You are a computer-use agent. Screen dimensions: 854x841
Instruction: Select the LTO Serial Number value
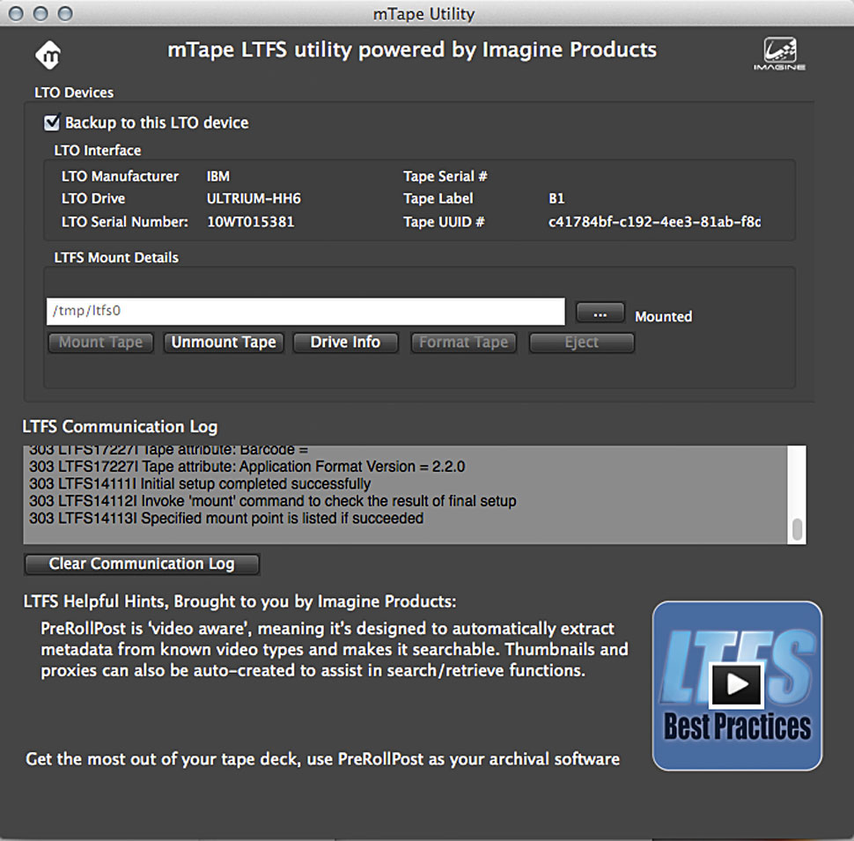(x=250, y=222)
